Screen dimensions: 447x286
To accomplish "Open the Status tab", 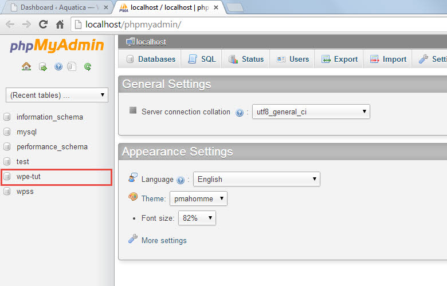I will [x=245, y=59].
